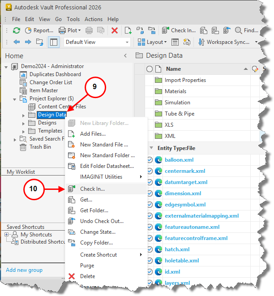Image resolution: width=274 pixels, height=296 pixels.
Task: Select Change Order List
Action: pyautogui.click(x=51, y=82)
